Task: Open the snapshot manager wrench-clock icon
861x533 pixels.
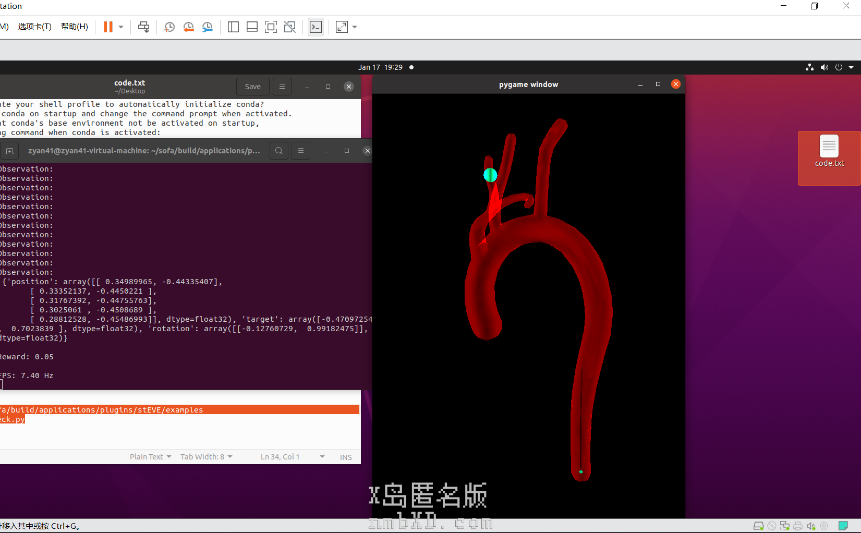Action: (208, 27)
